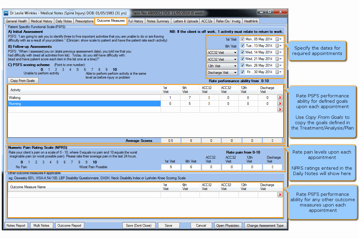
Task: Toggle the Fri 30 May 2014 checkbox
Action: pyautogui.click(x=243, y=72)
